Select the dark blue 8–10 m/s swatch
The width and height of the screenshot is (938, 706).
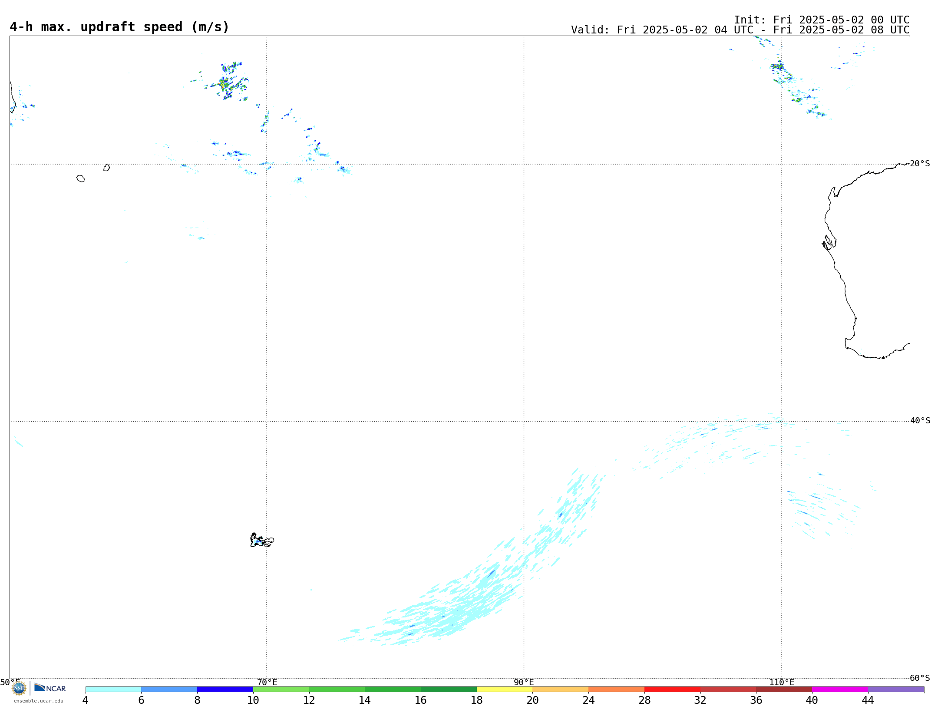coord(225,690)
